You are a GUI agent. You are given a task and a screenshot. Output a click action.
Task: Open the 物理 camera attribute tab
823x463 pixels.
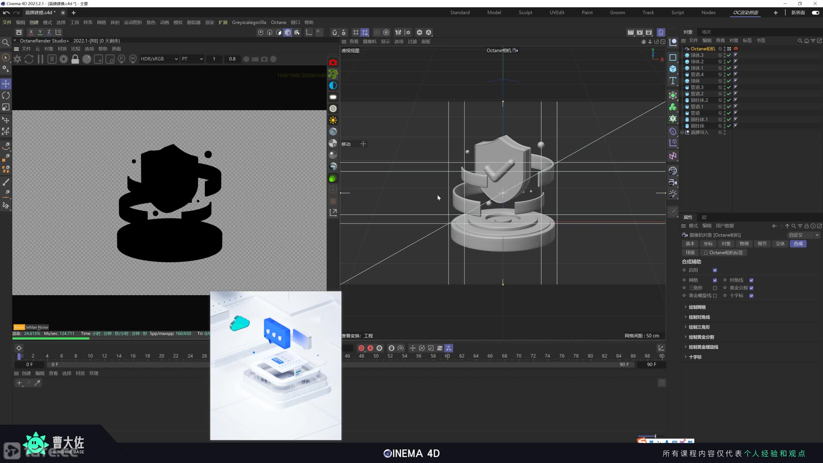coord(744,244)
